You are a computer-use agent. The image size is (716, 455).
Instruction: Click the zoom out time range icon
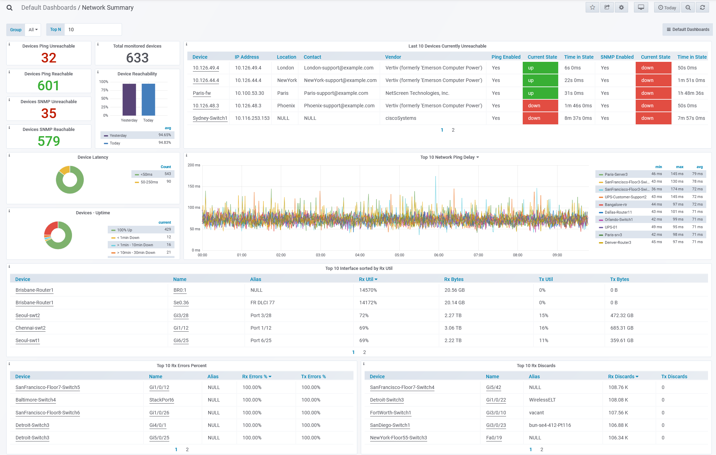click(x=688, y=8)
